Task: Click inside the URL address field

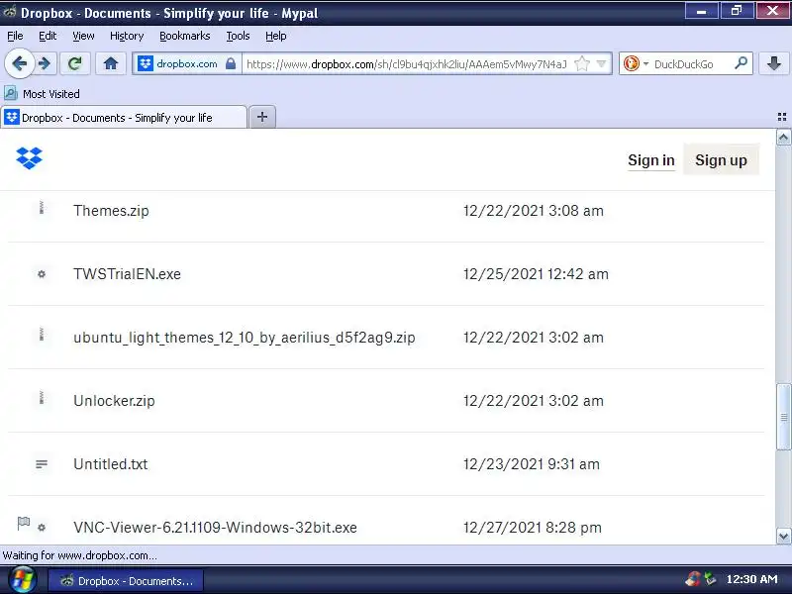Action: click(x=407, y=64)
